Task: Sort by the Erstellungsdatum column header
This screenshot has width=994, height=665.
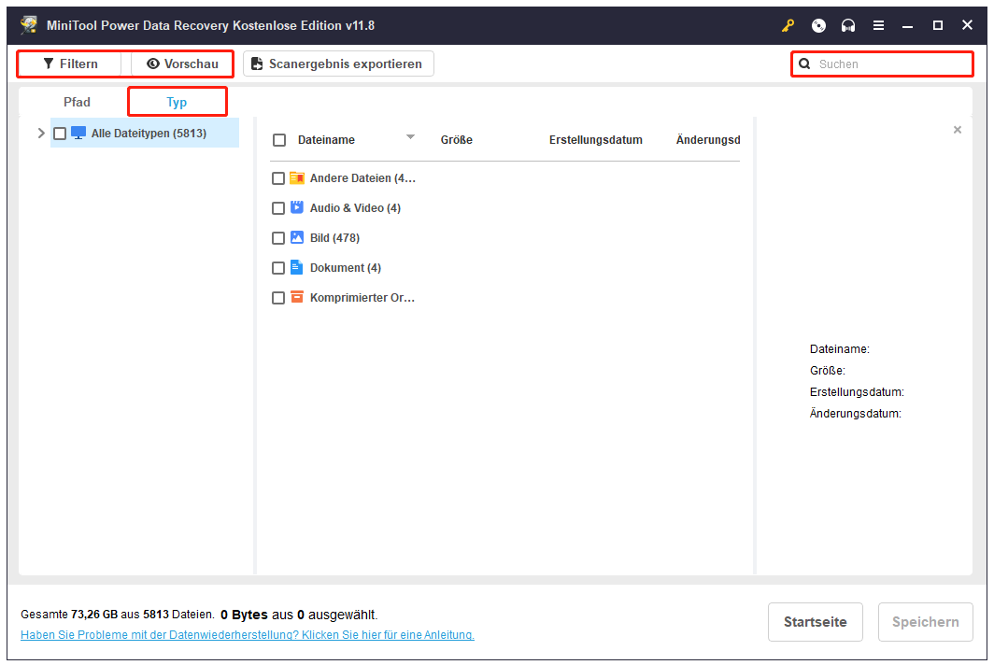Action: pyautogui.click(x=595, y=139)
